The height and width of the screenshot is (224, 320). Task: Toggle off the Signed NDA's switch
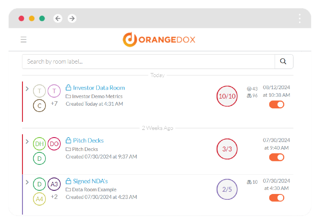point(276,198)
